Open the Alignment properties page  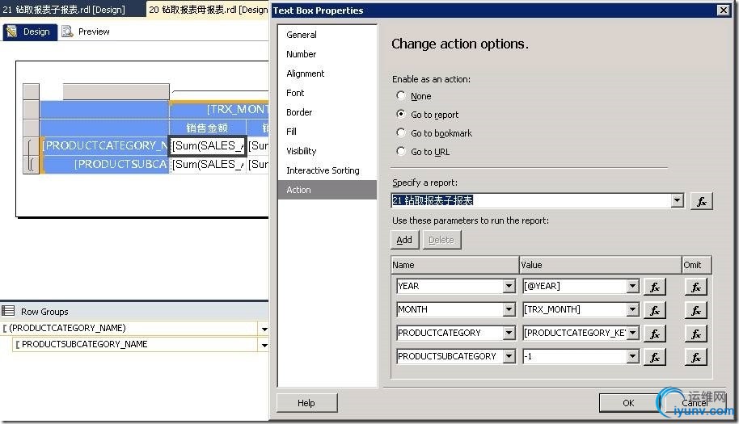click(327, 73)
